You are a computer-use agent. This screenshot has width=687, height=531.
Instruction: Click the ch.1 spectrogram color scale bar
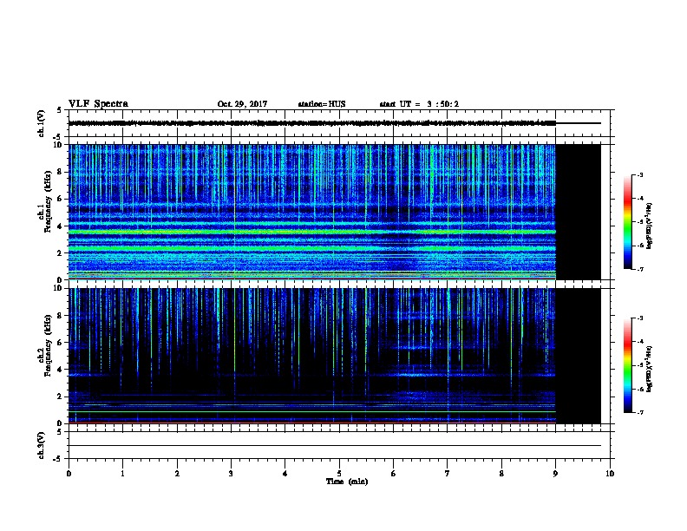[627, 222]
